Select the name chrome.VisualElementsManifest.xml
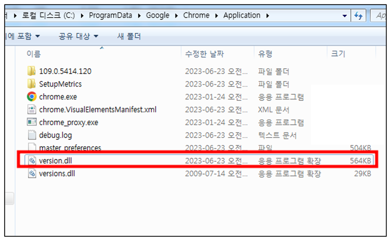The width and height of the screenshot is (388, 238). click(x=98, y=109)
